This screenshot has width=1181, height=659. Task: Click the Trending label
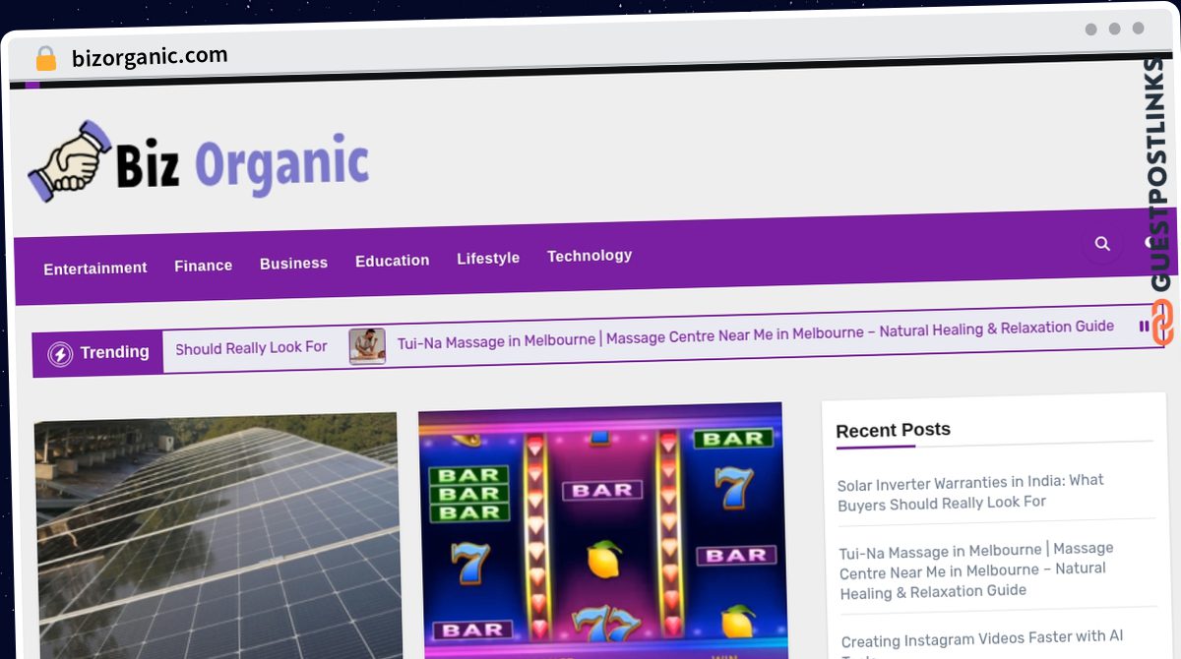(x=115, y=352)
